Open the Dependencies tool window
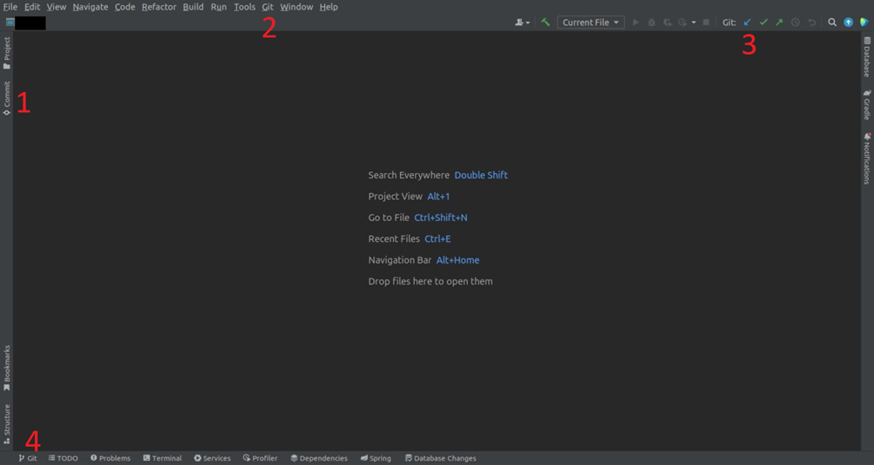 click(x=319, y=458)
